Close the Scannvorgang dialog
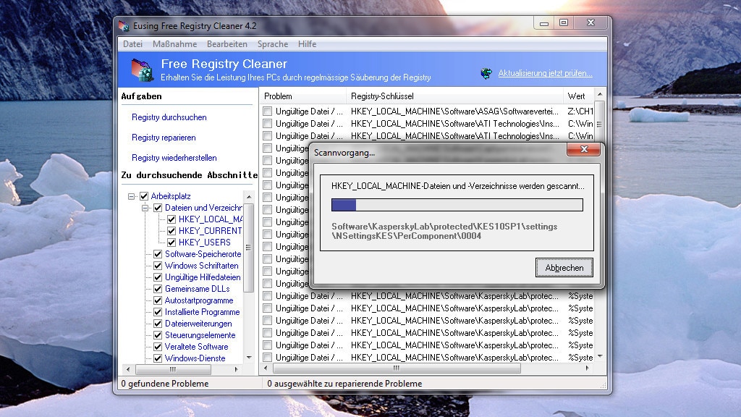This screenshot has width=741, height=417. 584,149
